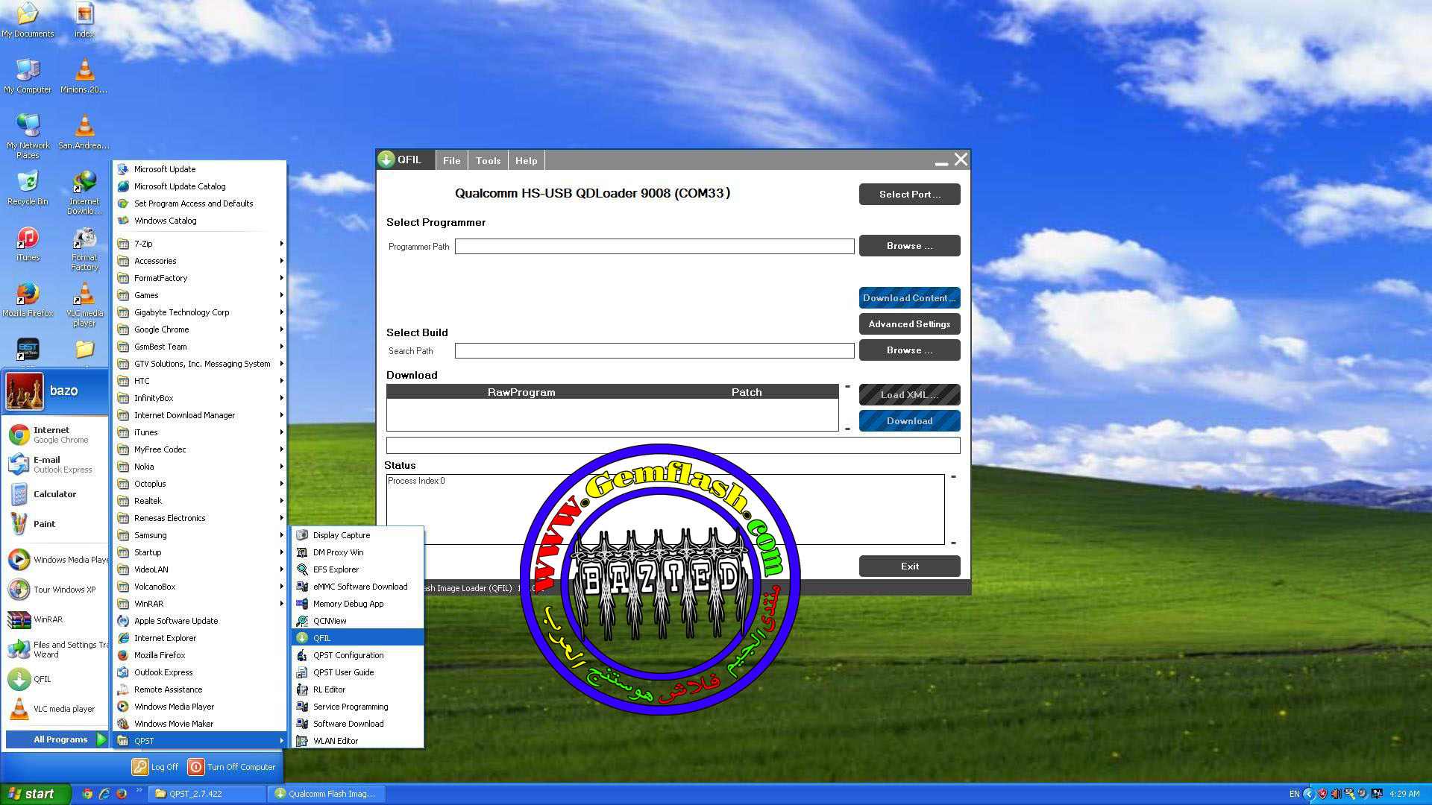Viewport: 1432px width, 805px height.
Task: Open the Tools menu in QFIL
Action: click(488, 160)
